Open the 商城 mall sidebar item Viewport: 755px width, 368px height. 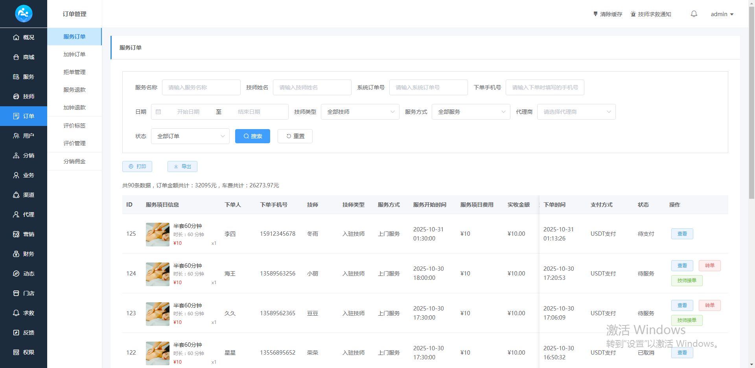point(24,57)
